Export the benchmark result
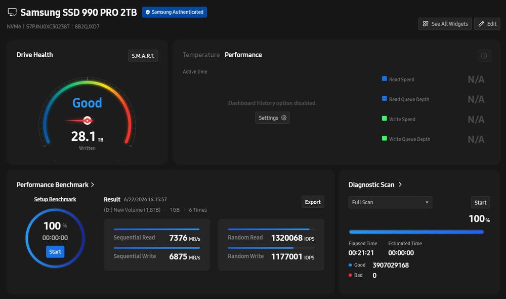Viewport: 506px width, 299px height. [313, 202]
